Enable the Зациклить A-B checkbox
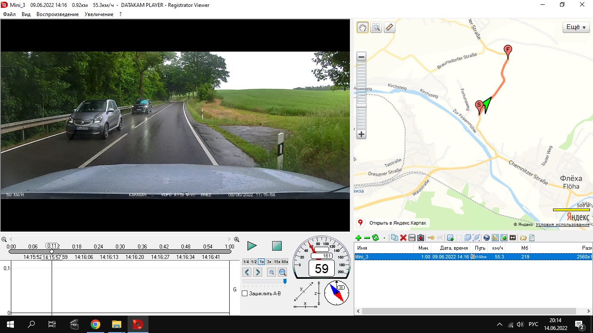The width and height of the screenshot is (593, 333). point(245,294)
